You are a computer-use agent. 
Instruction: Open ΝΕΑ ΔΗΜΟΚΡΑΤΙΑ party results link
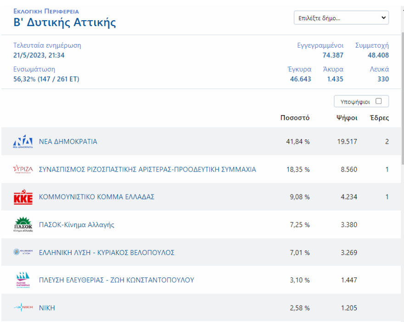click(68, 142)
